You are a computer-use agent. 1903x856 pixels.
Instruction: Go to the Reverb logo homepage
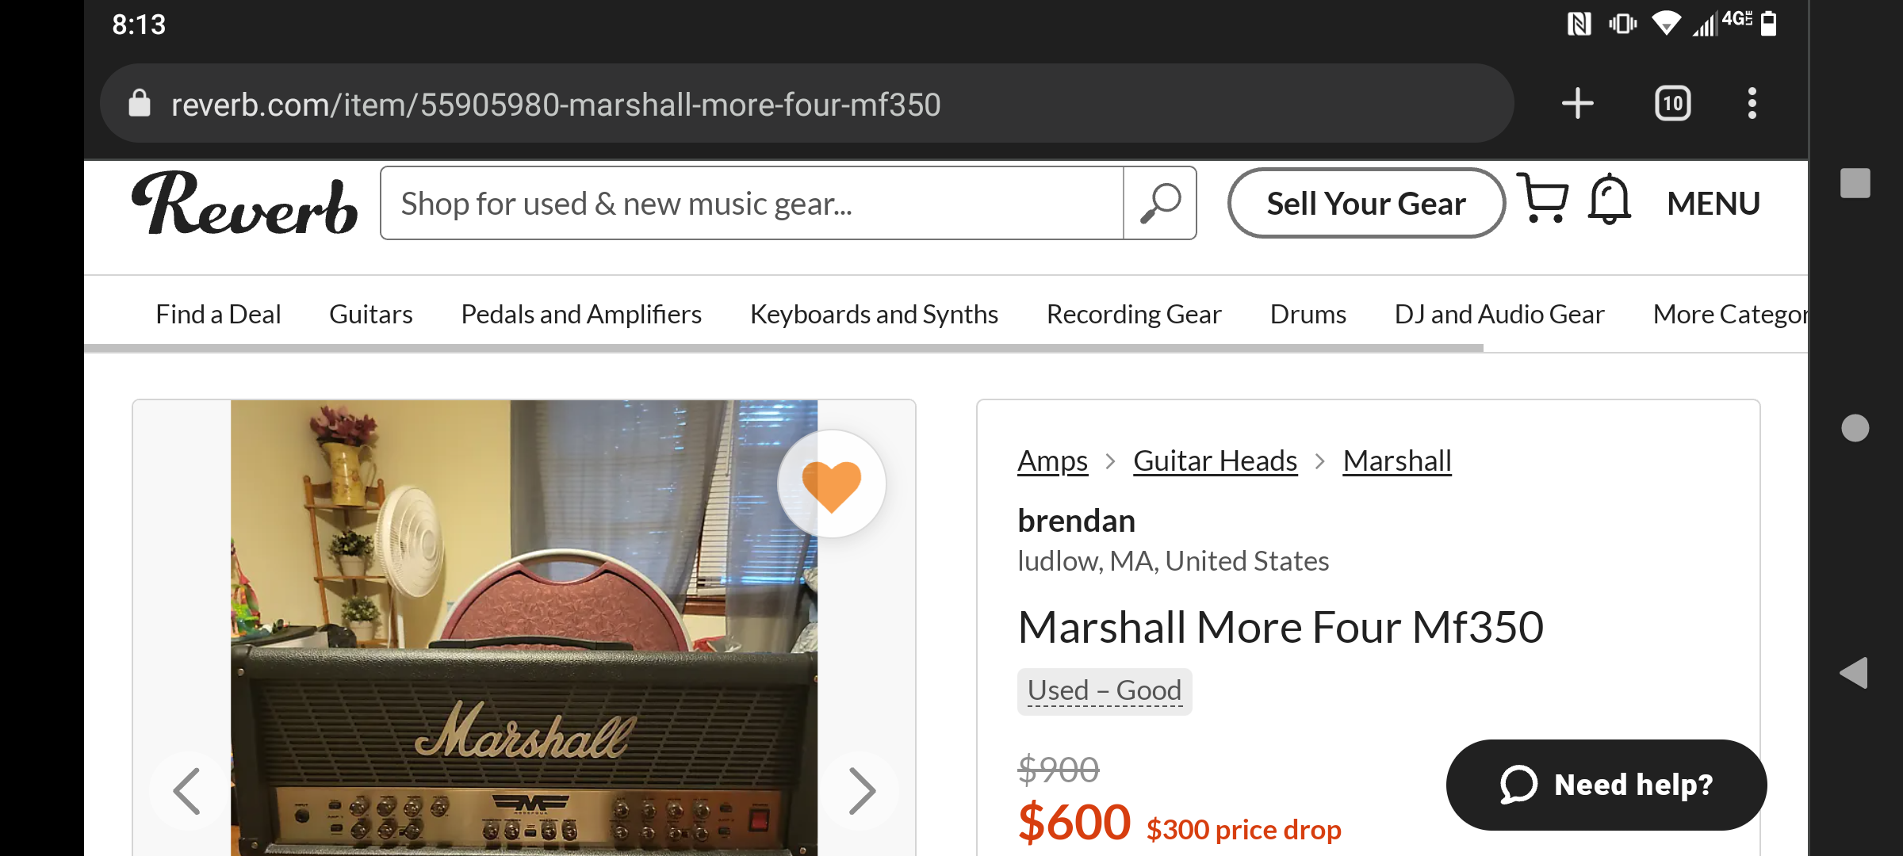(244, 204)
